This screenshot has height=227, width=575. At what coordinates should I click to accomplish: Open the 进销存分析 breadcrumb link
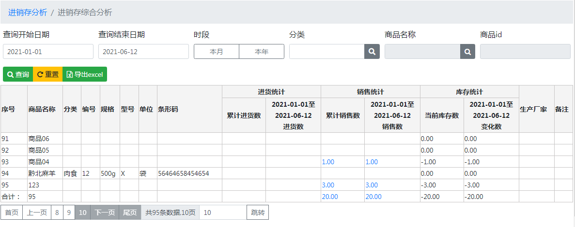[28, 13]
